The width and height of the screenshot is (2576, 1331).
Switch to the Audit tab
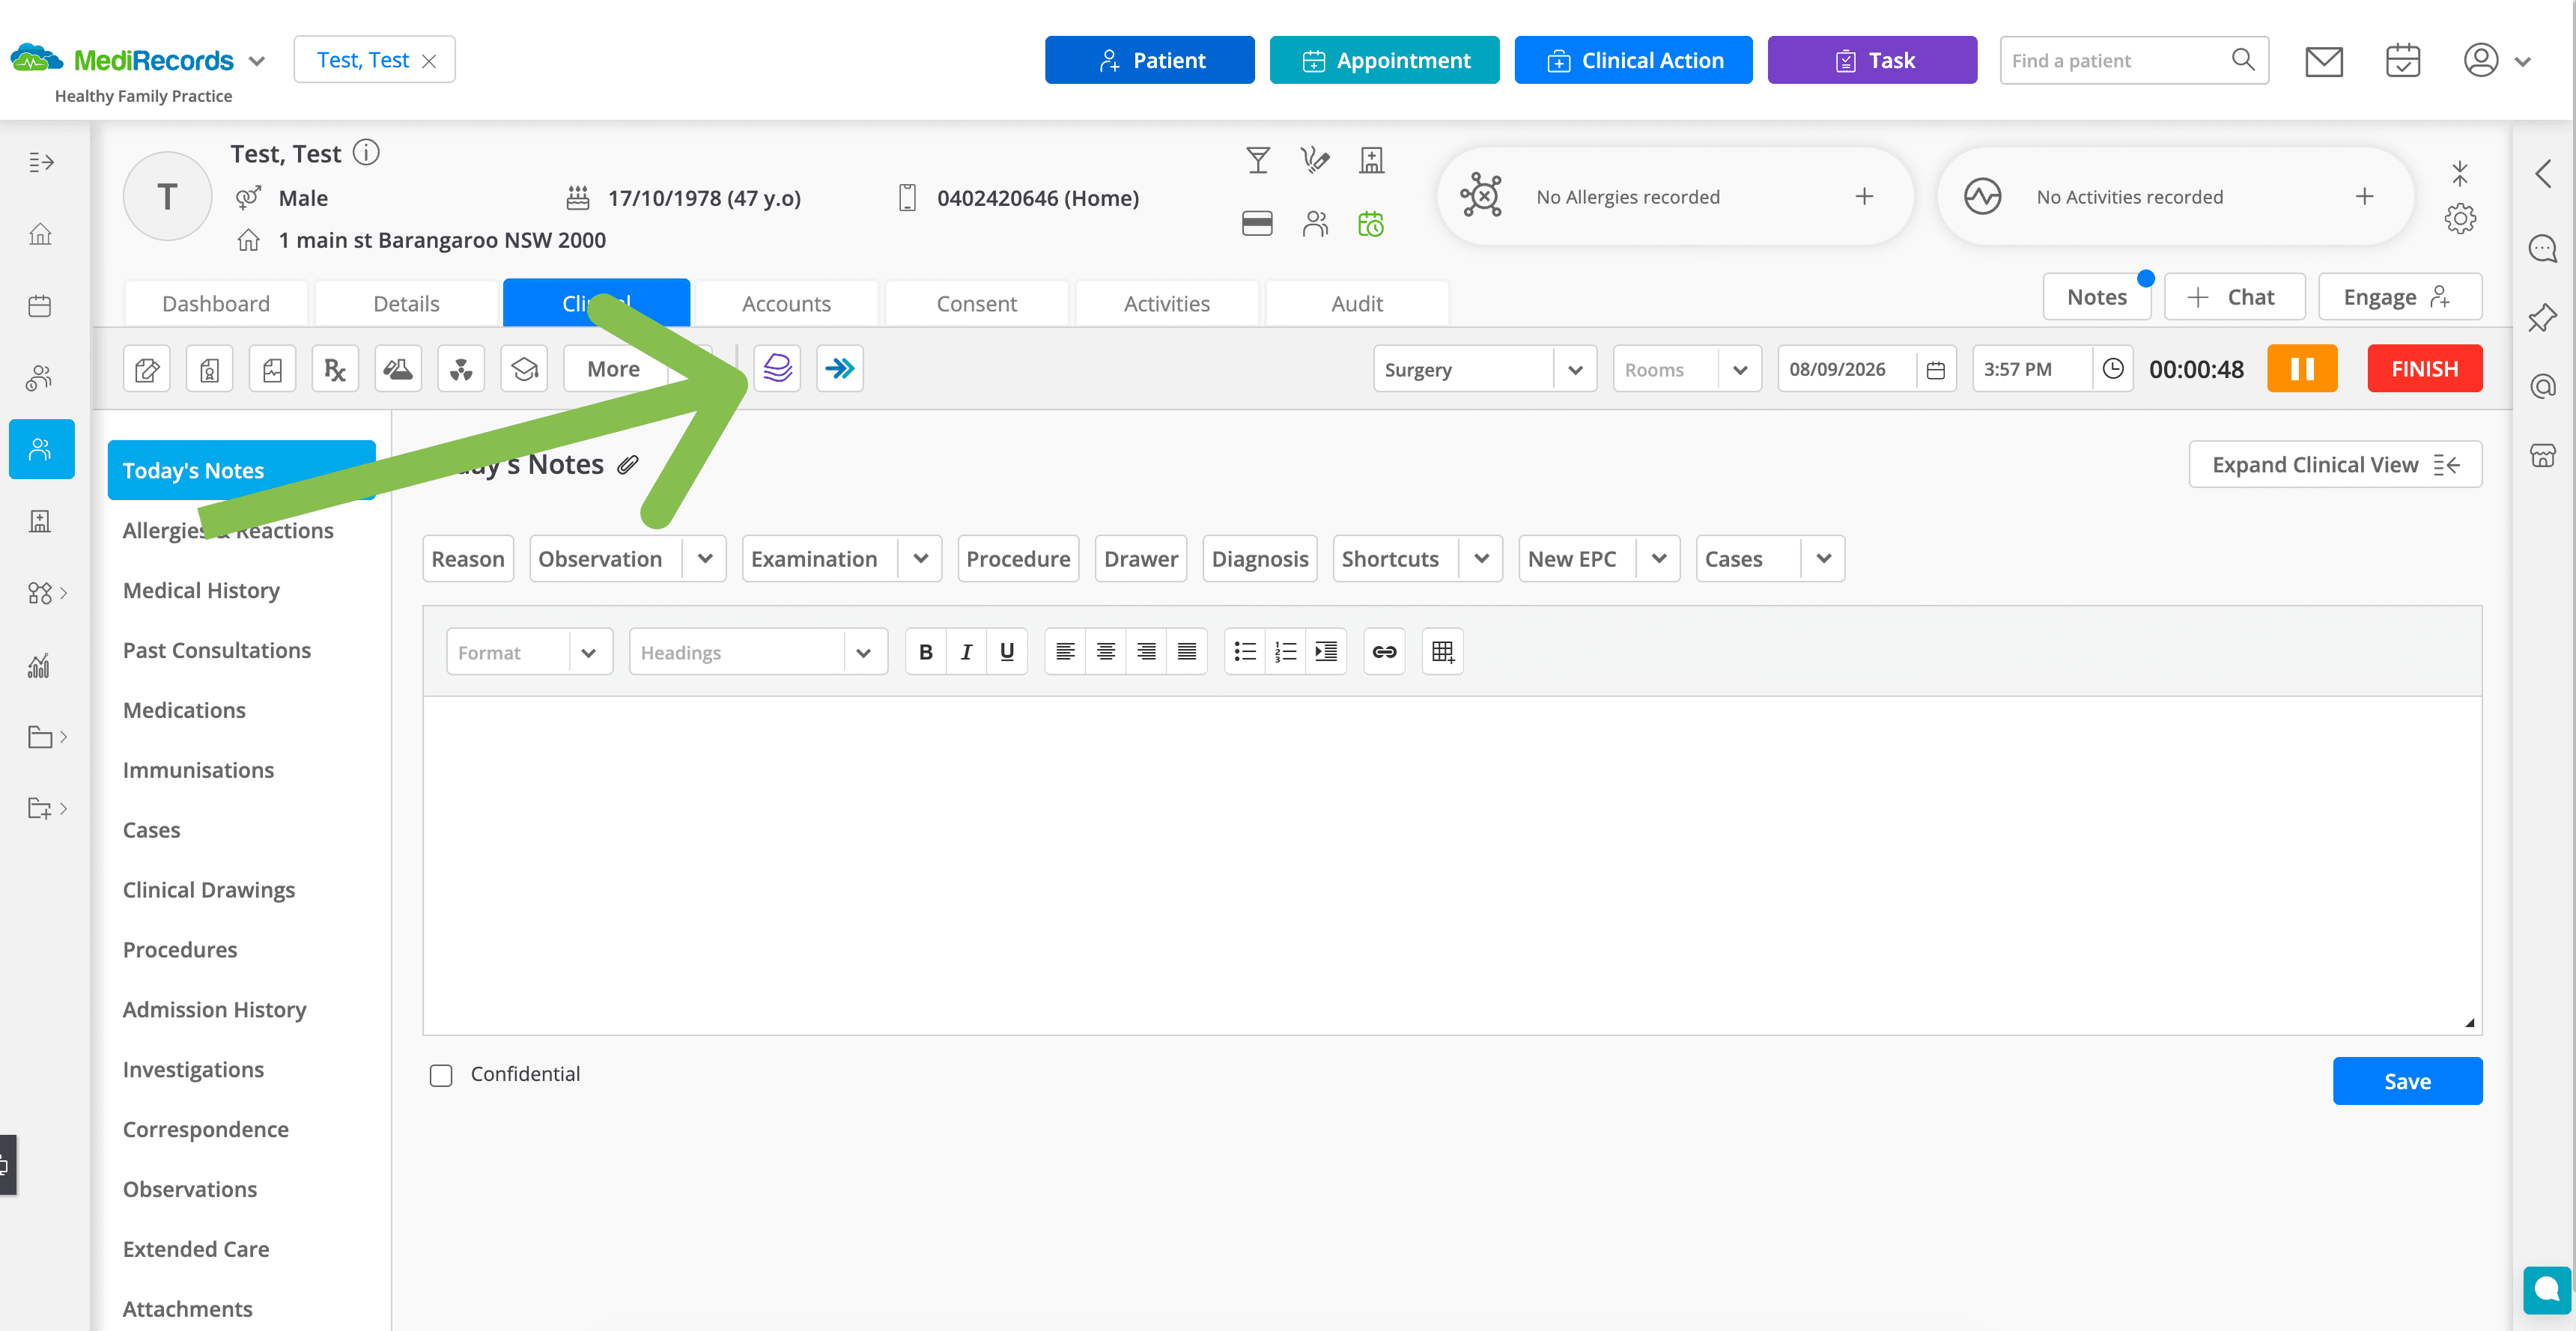tap(1357, 303)
